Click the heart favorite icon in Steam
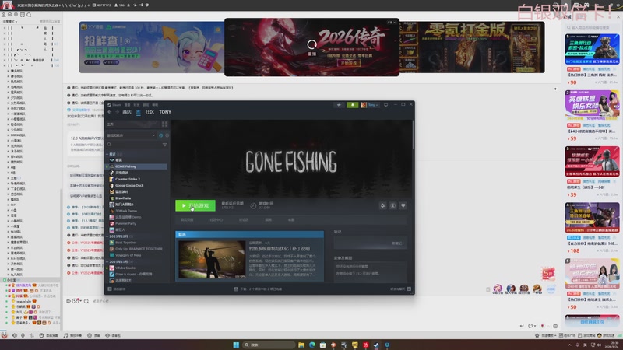Image resolution: width=623 pixels, height=350 pixels. pyautogui.click(x=403, y=205)
